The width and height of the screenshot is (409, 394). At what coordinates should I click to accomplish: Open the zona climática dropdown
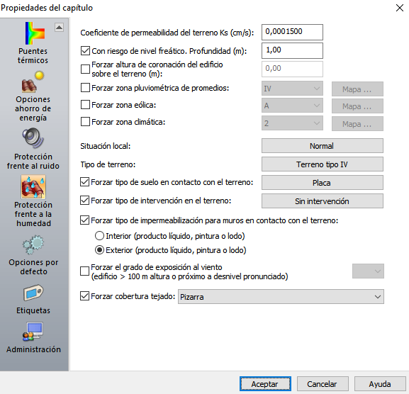[x=292, y=123]
